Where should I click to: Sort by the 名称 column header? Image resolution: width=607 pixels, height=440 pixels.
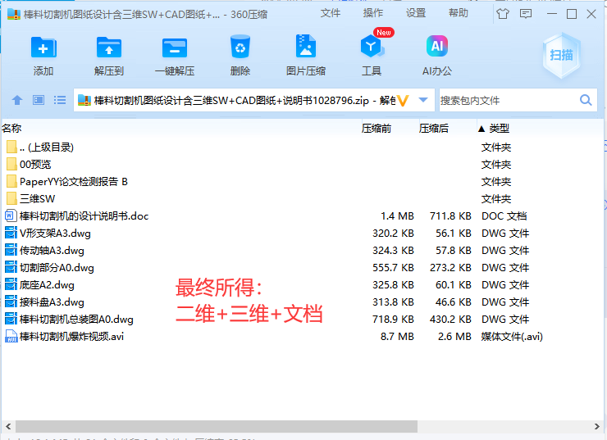point(11,129)
